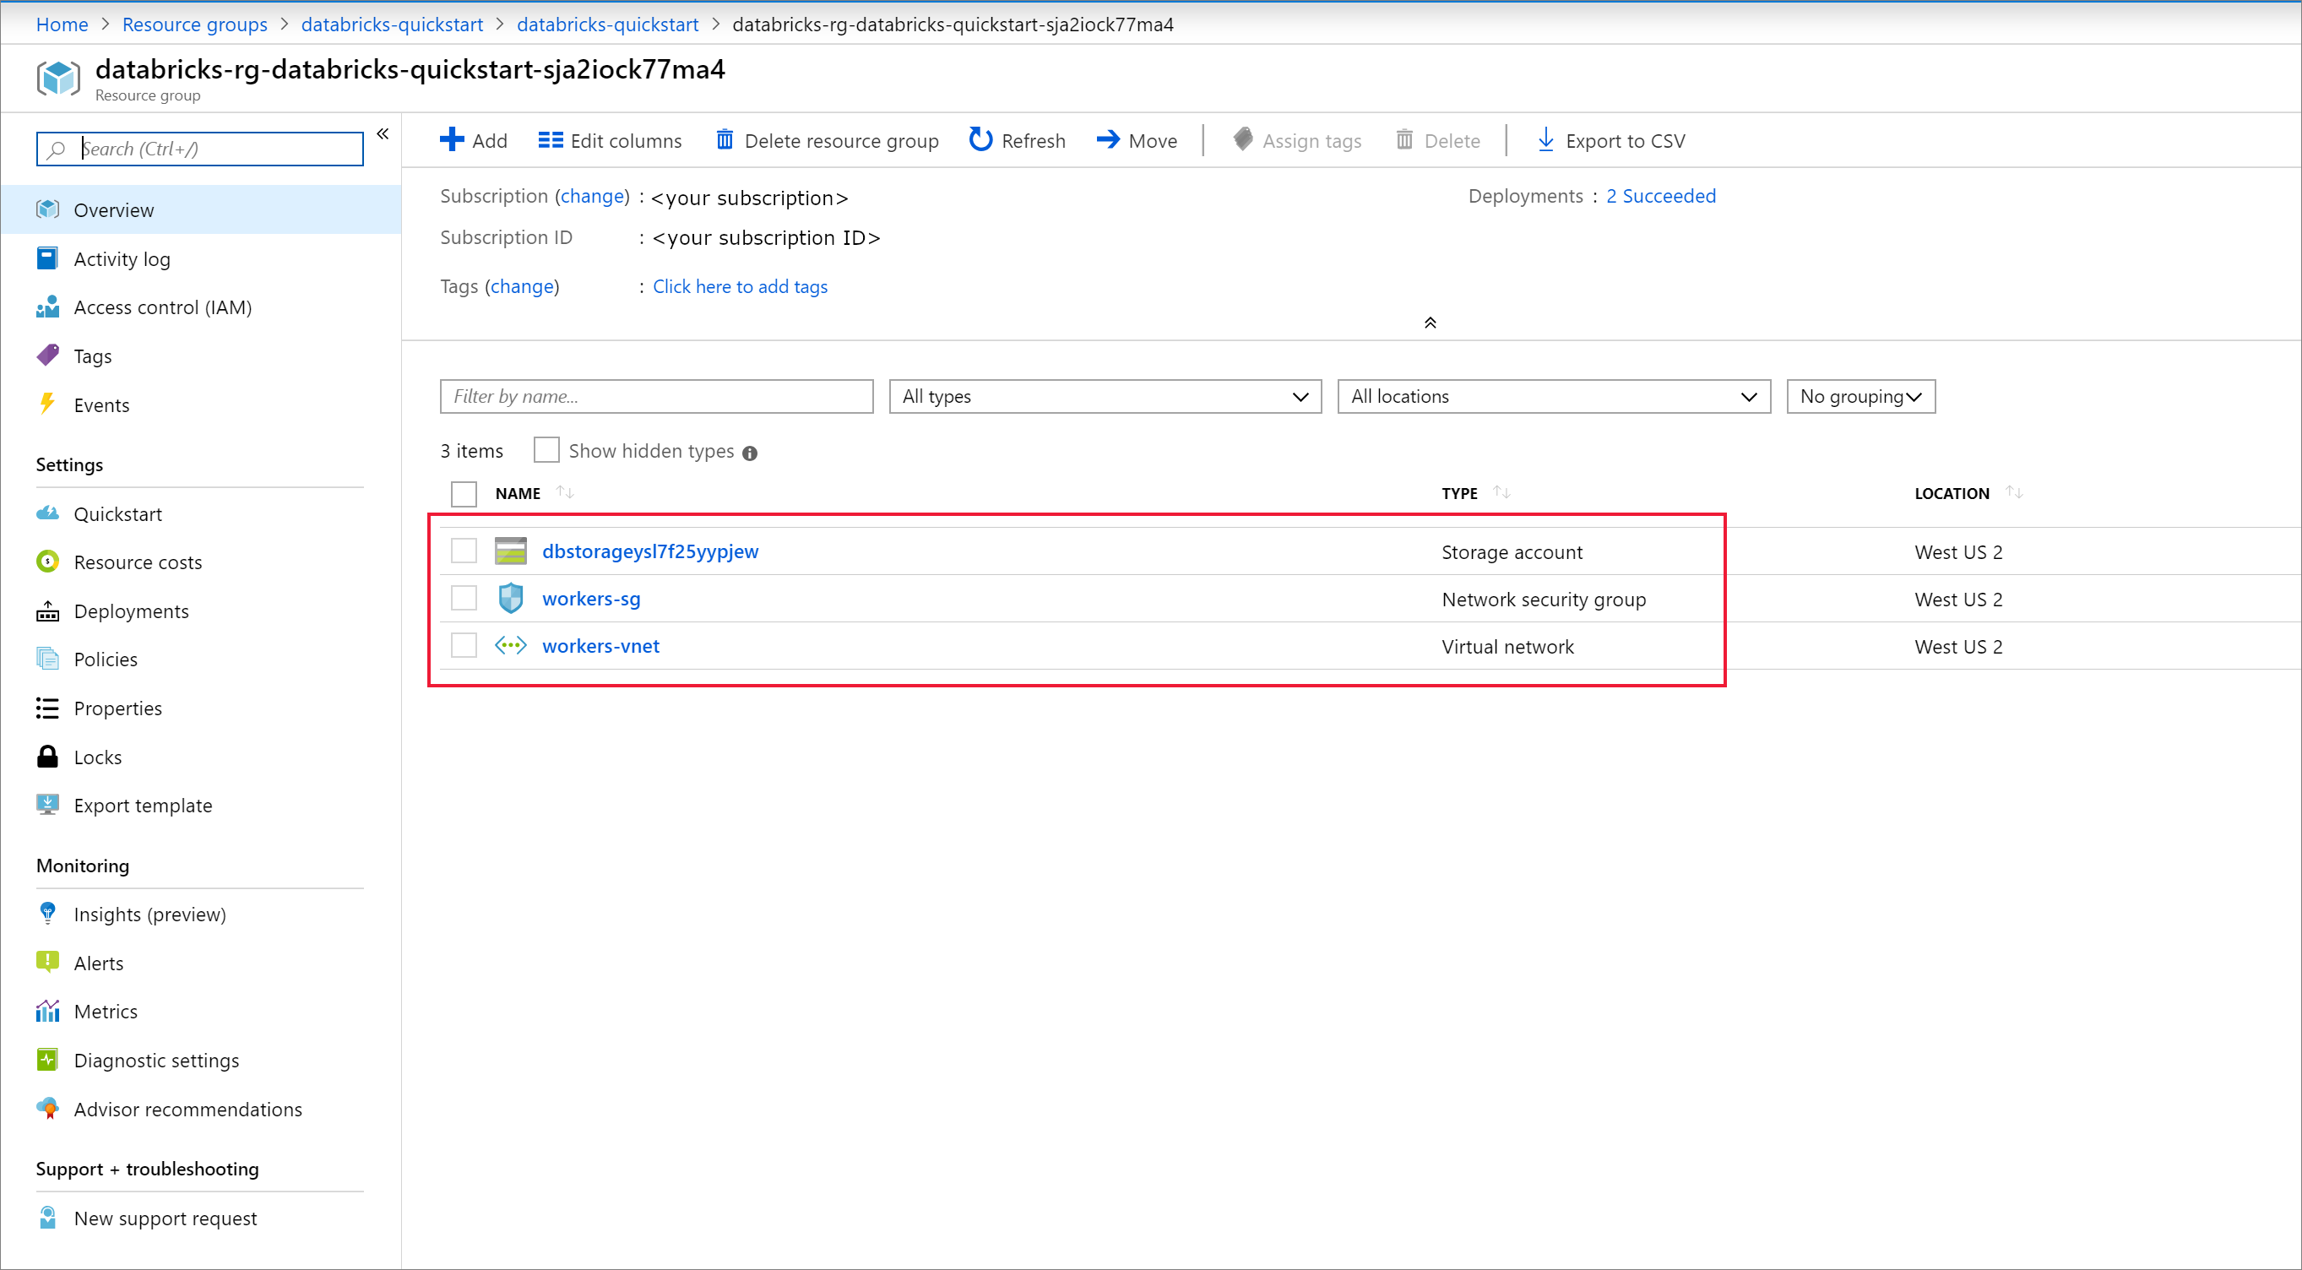Select the dbstorageysl7f25yypjew checkbox
2302x1270 pixels.
pos(464,551)
